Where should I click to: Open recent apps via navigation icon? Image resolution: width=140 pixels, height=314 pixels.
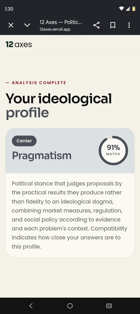coord(109,306)
